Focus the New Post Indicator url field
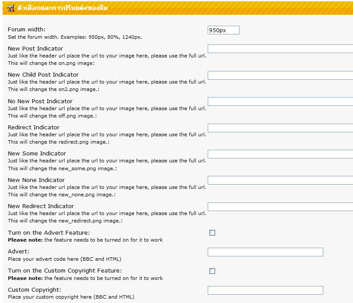Viewport: 353px width, 303px height. (280, 49)
